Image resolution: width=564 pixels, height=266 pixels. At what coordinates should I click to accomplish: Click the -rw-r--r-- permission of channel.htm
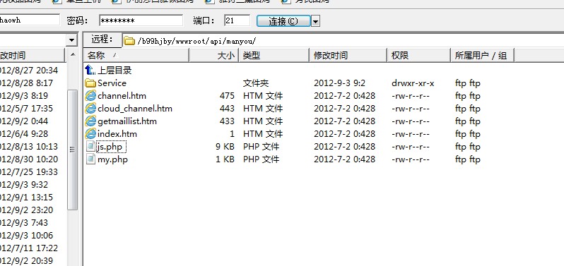[x=411, y=96]
